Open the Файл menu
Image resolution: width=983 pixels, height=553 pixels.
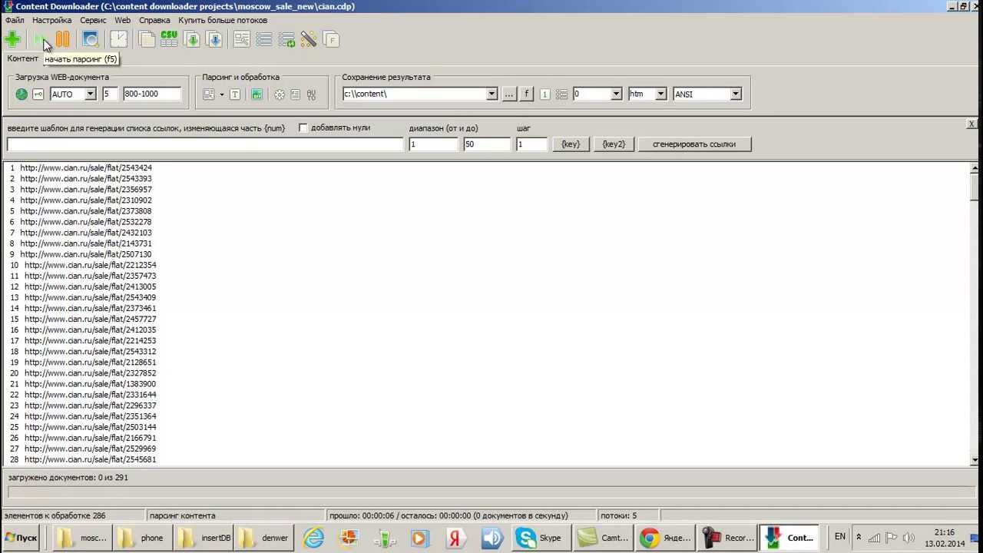click(15, 21)
